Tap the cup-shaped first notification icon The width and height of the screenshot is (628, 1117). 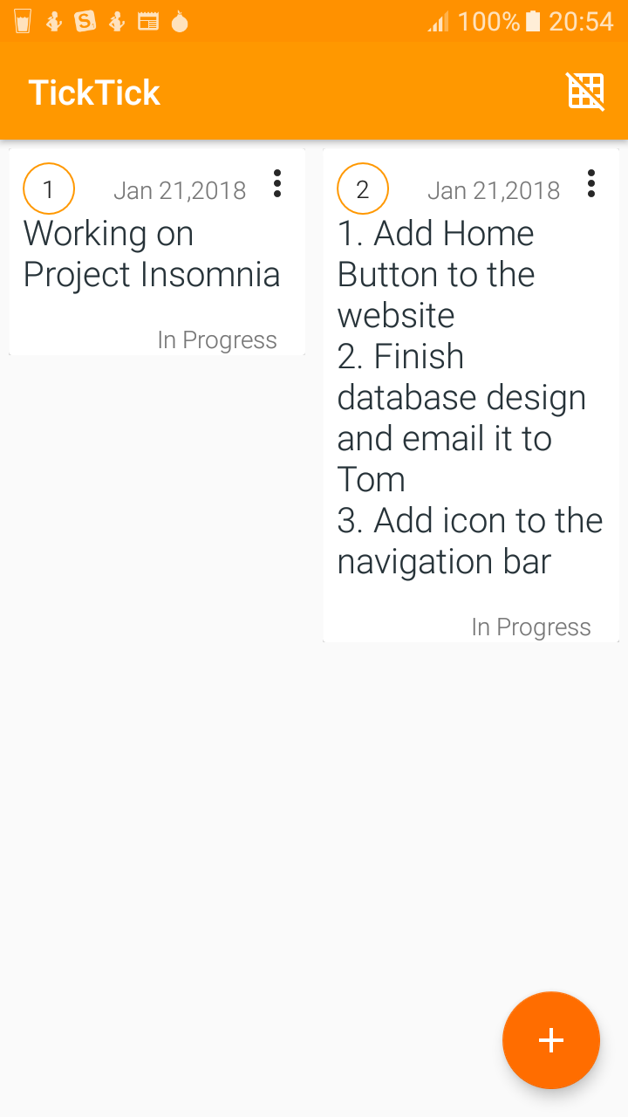[24, 22]
